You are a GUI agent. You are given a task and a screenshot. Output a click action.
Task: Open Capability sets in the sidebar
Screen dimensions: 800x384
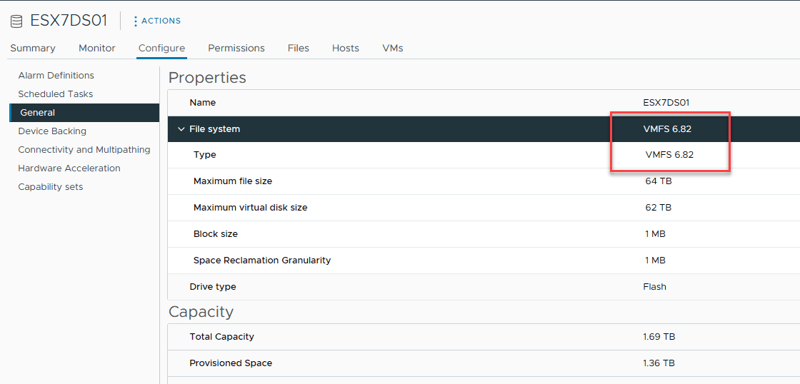pos(50,186)
